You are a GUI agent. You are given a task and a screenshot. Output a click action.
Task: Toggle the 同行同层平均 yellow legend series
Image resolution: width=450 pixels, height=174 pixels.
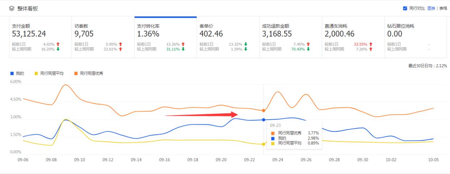pos(49,73)
